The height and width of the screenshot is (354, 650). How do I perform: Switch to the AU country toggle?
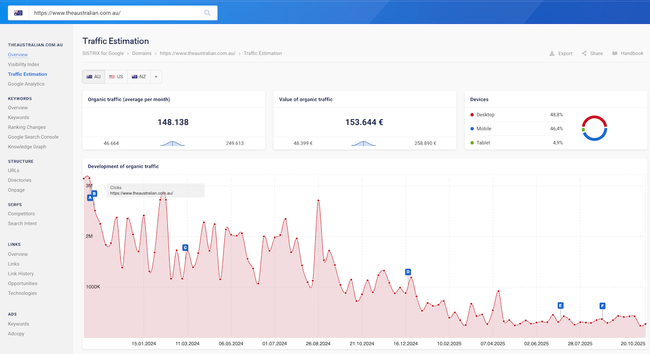(x=93, y=77)
